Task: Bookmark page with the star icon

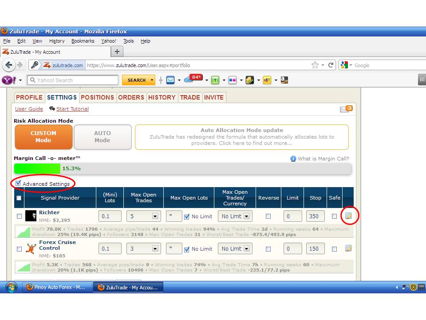Action: coord(315,65)
